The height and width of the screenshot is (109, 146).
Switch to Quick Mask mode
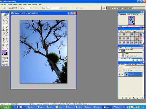[x=7, y=58]
